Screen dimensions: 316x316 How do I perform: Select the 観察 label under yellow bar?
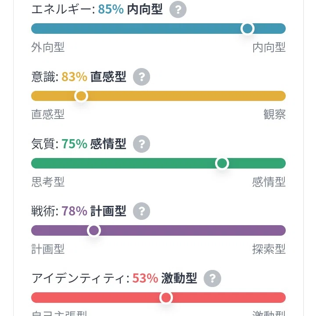tap(275, 115)
